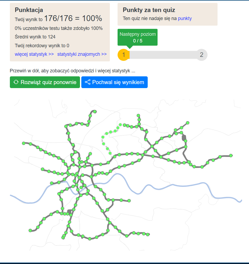
Task: Click the lower end dot of the dashed line
Action: tap(110, 153)
